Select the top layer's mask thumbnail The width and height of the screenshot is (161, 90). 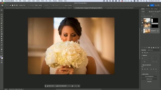point(155,20)
